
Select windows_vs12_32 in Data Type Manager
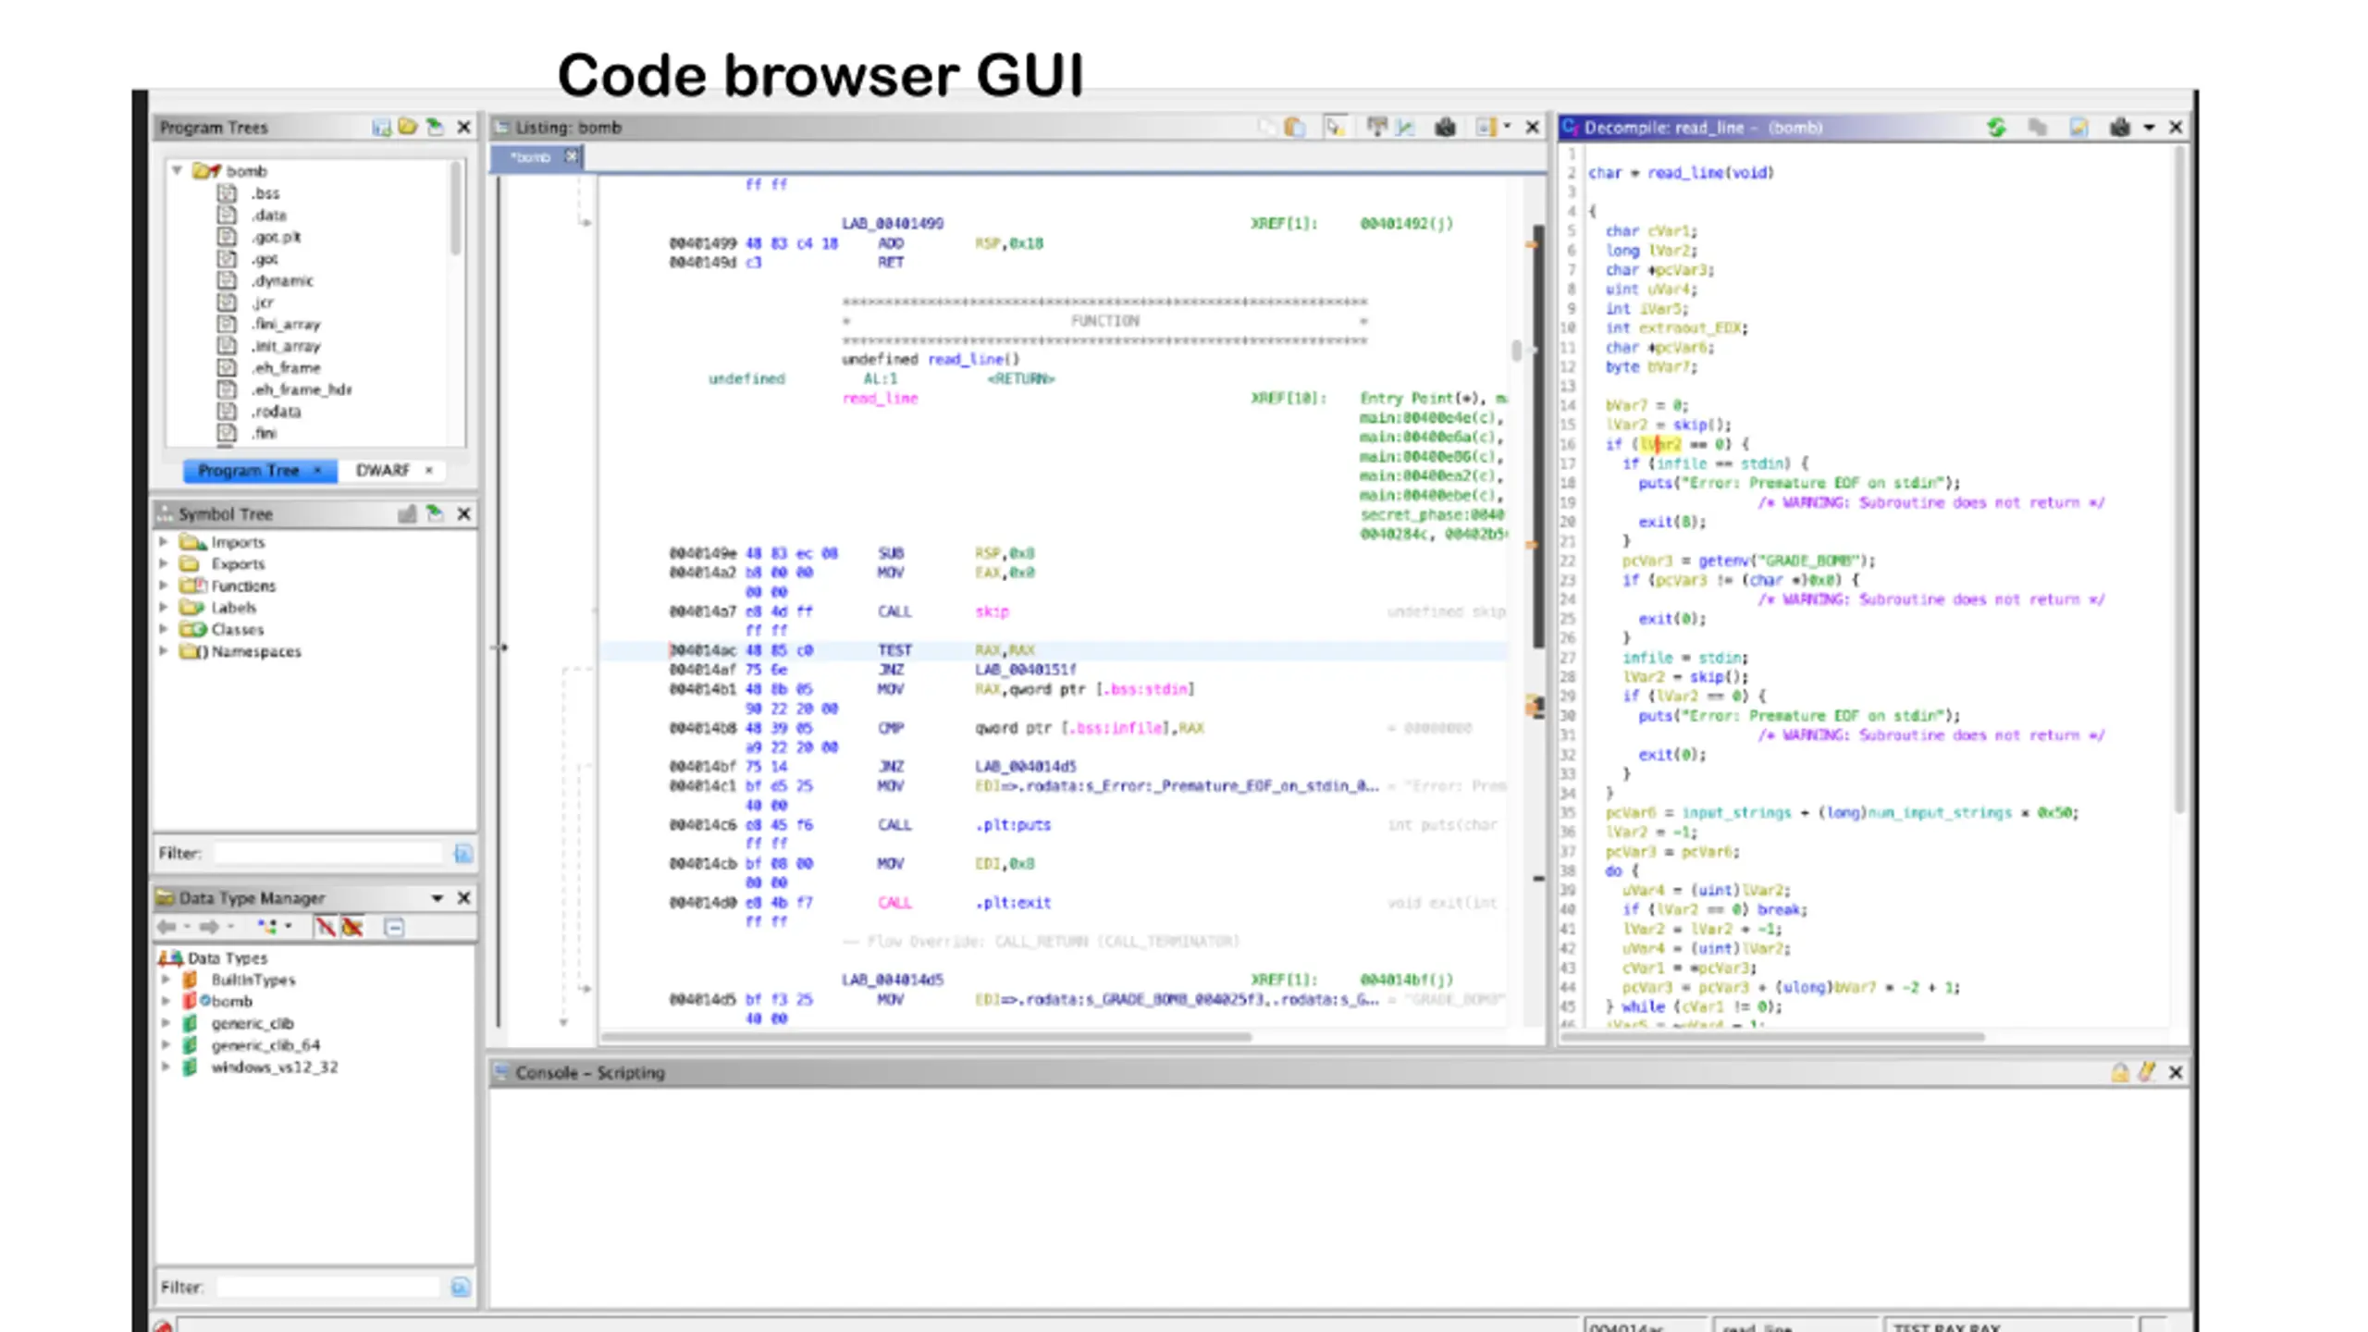274,1067
